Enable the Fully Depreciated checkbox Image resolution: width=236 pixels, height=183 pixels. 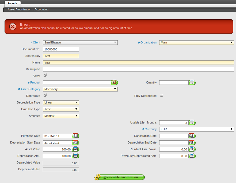pos(161,95)
